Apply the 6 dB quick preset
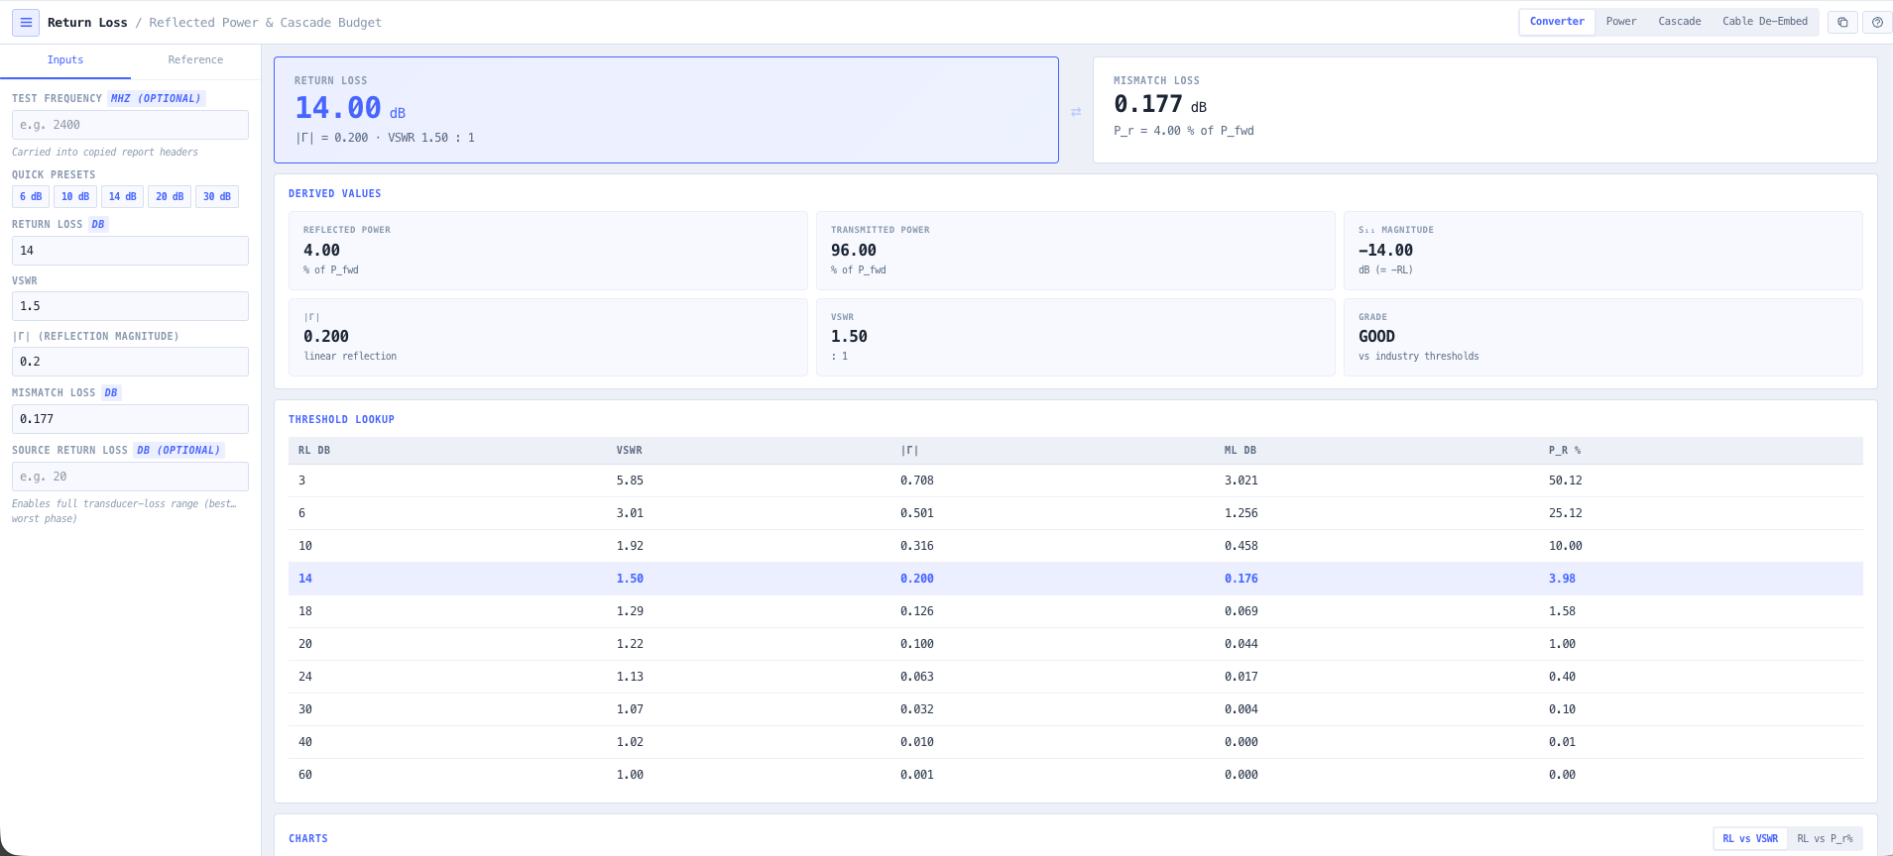Image resolution: width=1893 pixels, height=856 pixels. click(31, 196)
